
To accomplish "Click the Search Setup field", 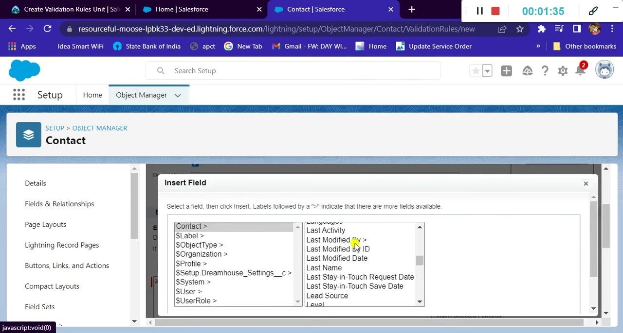I will (293, 71).
